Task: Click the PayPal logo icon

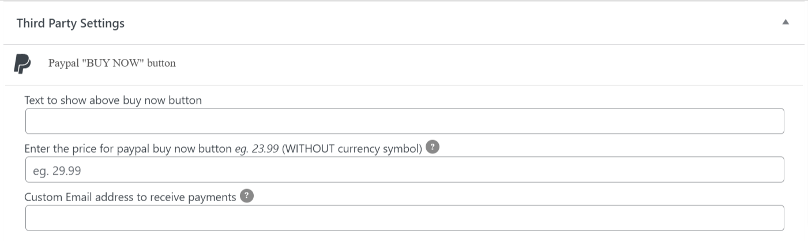Action: pyautogui.click(x=22, y=63)
